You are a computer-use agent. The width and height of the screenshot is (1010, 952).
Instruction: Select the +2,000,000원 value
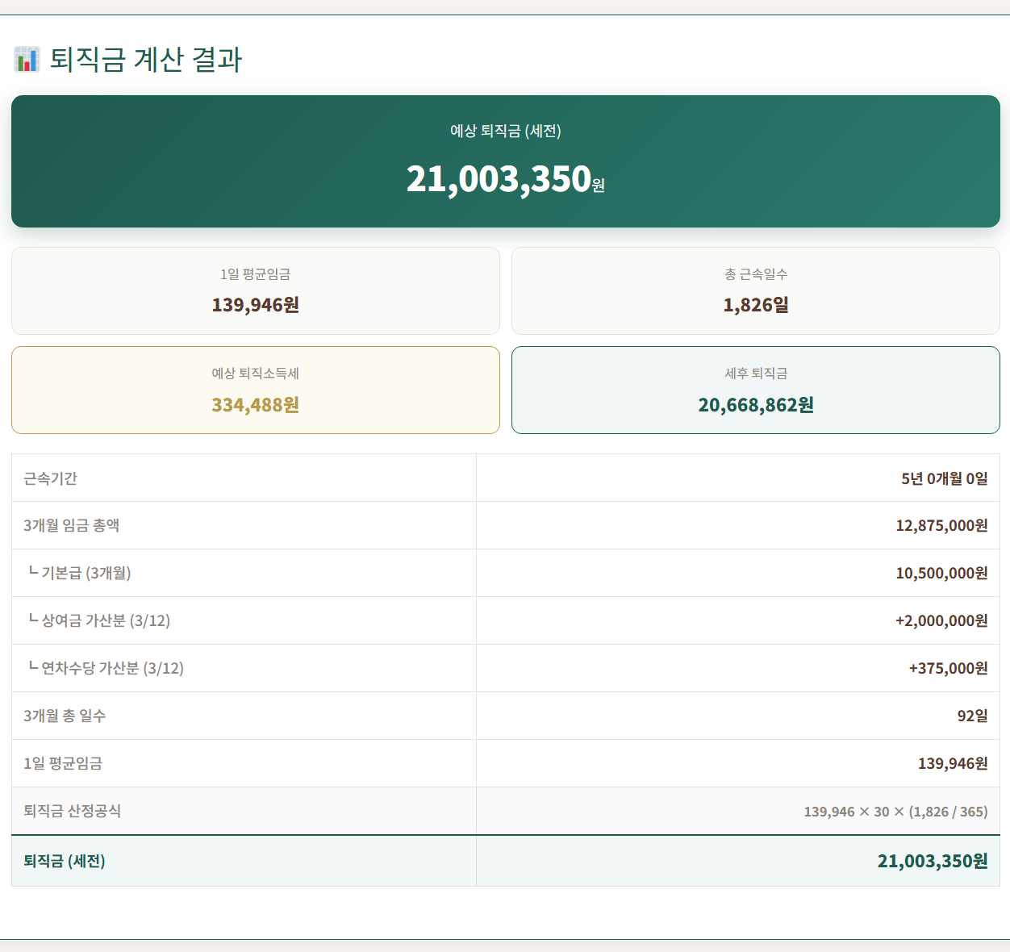(942, 620)
